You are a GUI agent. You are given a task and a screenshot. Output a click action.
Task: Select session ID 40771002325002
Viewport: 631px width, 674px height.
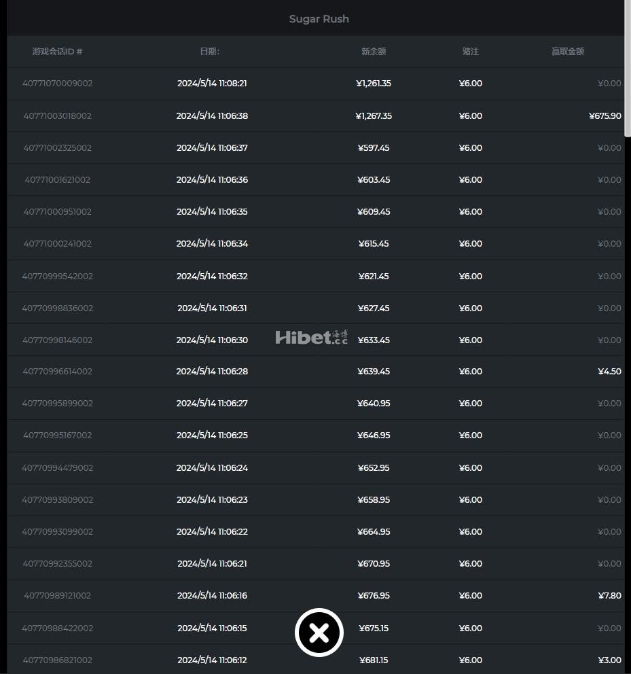[58, 148]
